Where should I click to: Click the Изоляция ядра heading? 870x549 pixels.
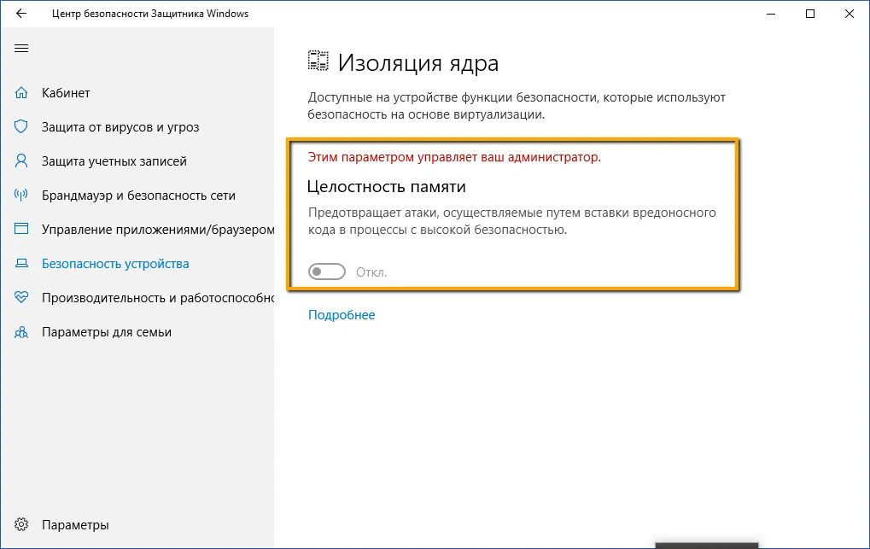tap(418, 62)
